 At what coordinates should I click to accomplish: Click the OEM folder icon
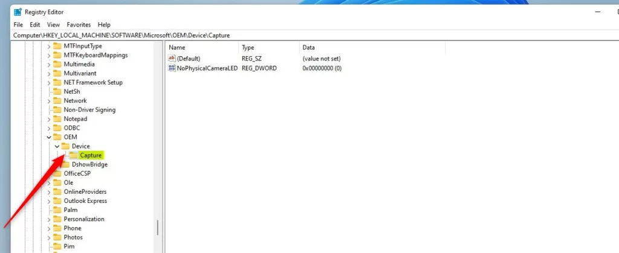point(57,137)
